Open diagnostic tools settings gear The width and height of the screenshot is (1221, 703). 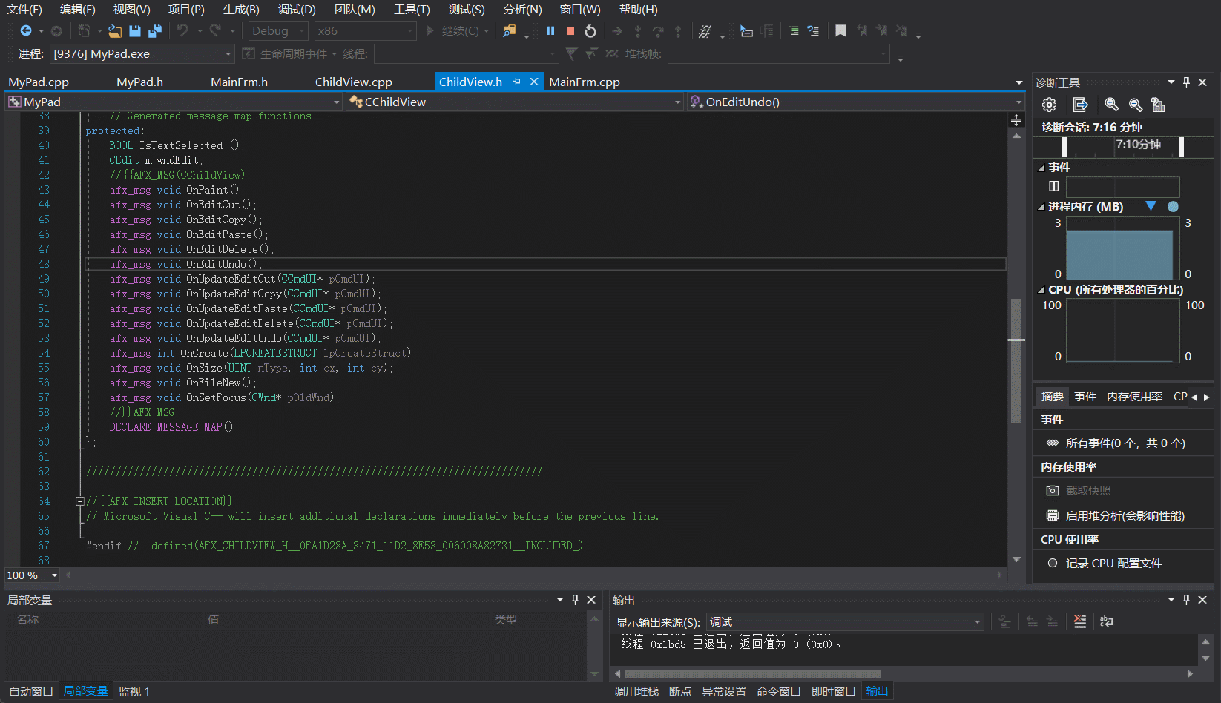(1049, 105)
